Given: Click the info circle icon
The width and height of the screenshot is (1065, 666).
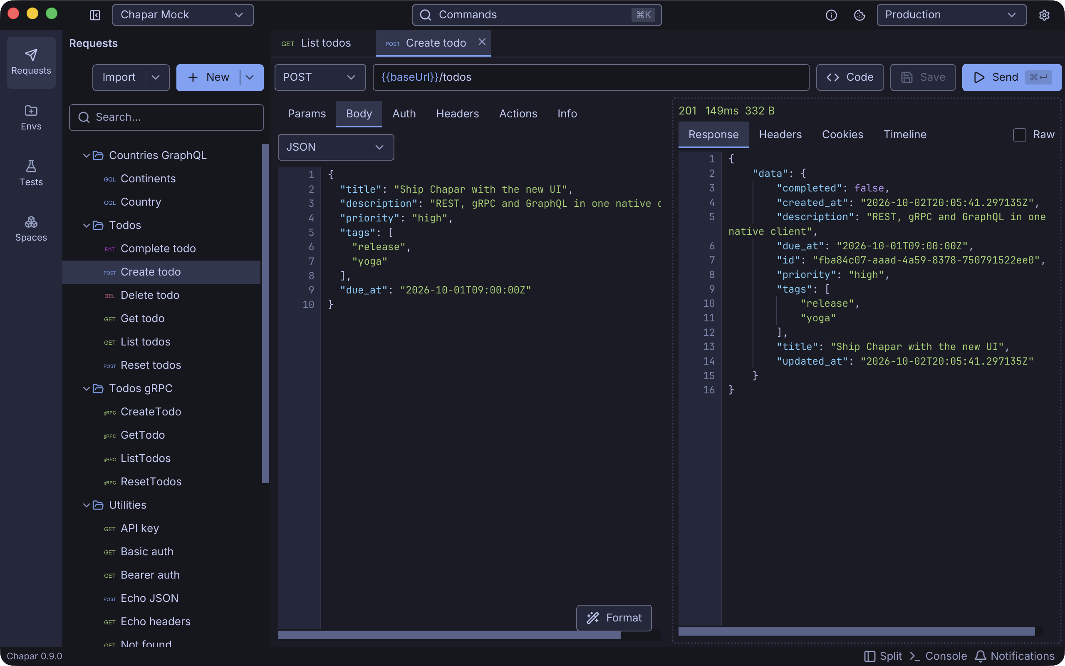Looking at the screenshot, I should coord(831,15).
